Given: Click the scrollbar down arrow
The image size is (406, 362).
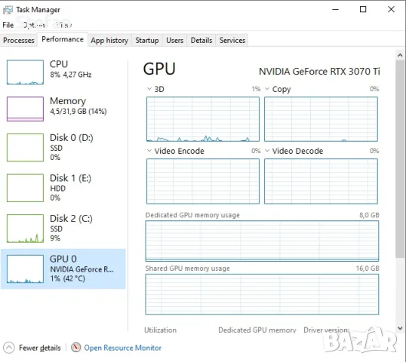Looking at the screenshot, I should click(x=400, y=329).
